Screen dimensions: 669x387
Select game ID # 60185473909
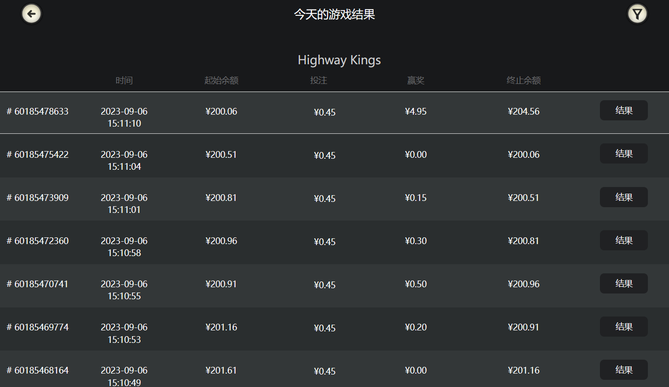pyautogui.click(x=37, y=198)
